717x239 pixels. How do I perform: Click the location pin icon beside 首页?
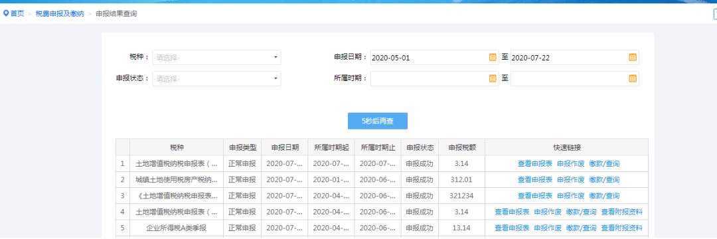(x=6, y=14)
